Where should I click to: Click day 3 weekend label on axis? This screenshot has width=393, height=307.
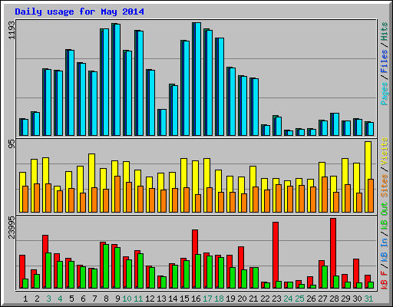[x=48, y=299]
